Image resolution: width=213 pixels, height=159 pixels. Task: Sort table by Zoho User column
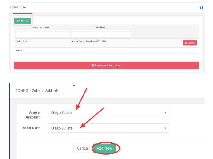coord(101,27)
